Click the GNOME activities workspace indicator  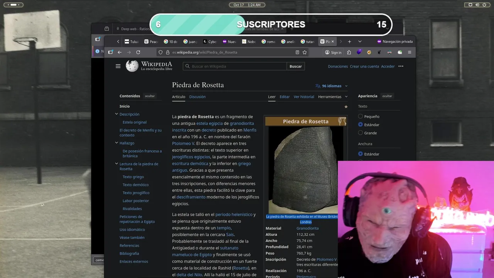tap(13, 5)
